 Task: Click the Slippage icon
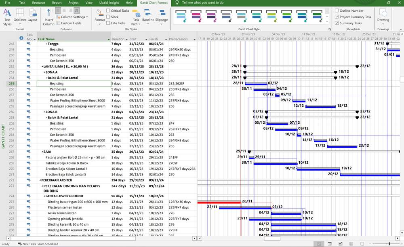[x=161, y=16]
